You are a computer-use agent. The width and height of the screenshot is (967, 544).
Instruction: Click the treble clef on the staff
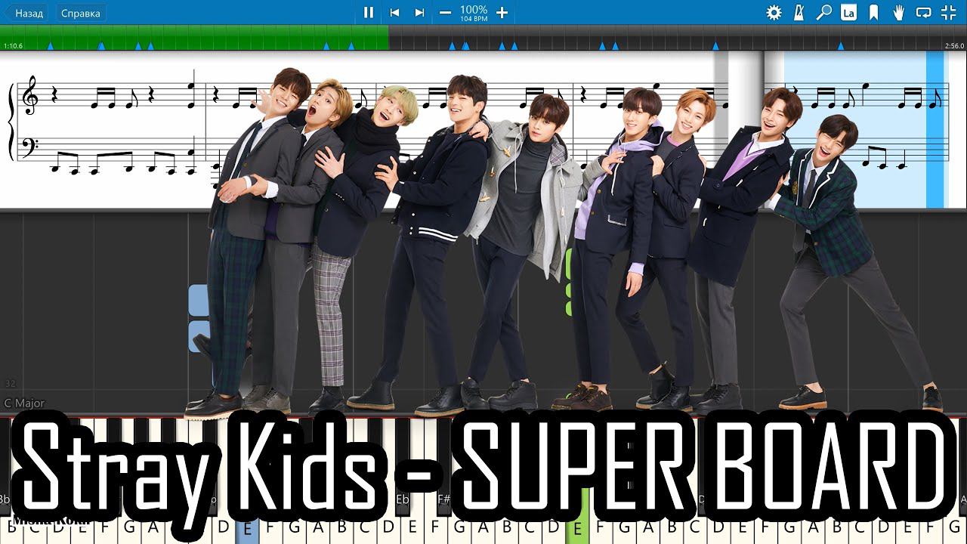click(x=30, y=94)
